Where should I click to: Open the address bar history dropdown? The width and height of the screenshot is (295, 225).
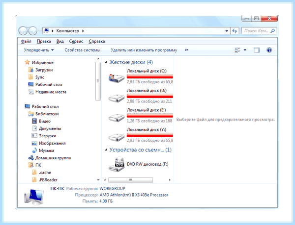coord(227,31)
